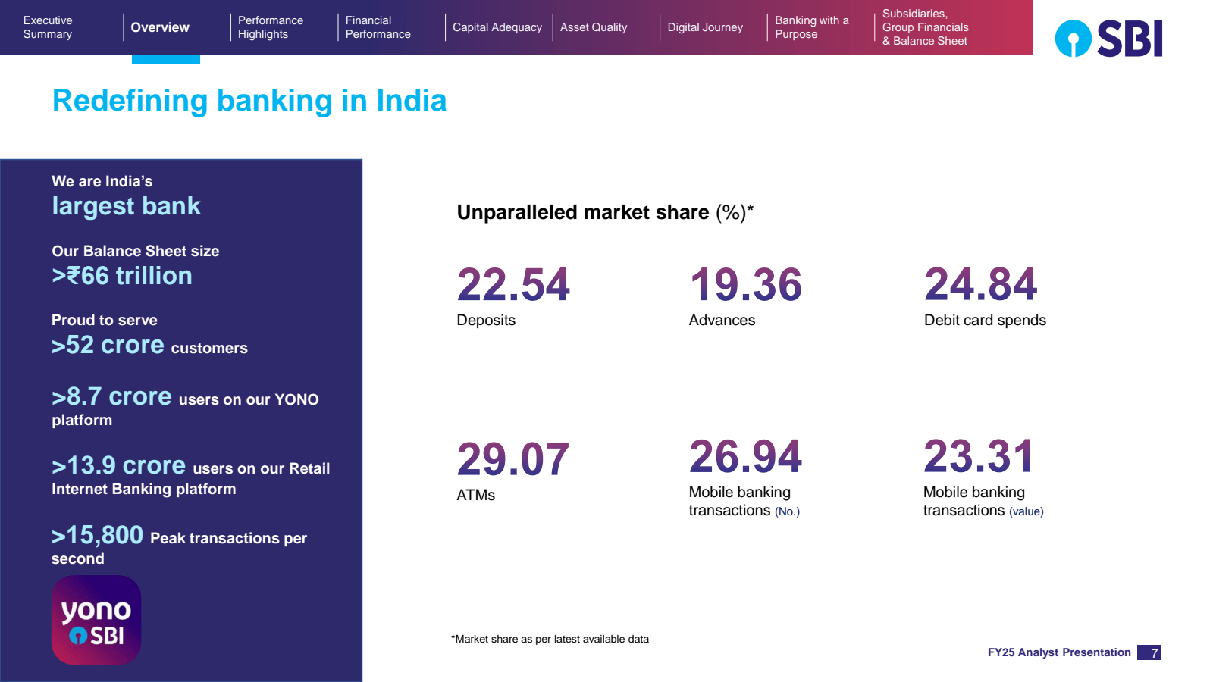Screen dimensions: 1213x682
Task: Select the '>₹66 trillion' balance sheet value
Action: coord(122,276)
